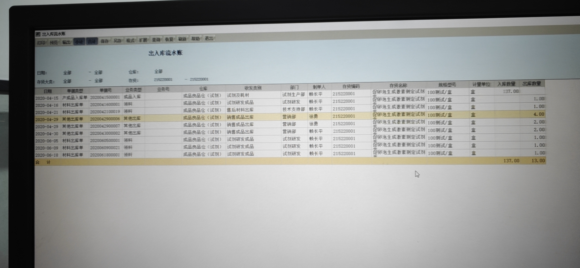Click the 入库数量 column header
Screen dimensions: 580x268
click(507, 84)
